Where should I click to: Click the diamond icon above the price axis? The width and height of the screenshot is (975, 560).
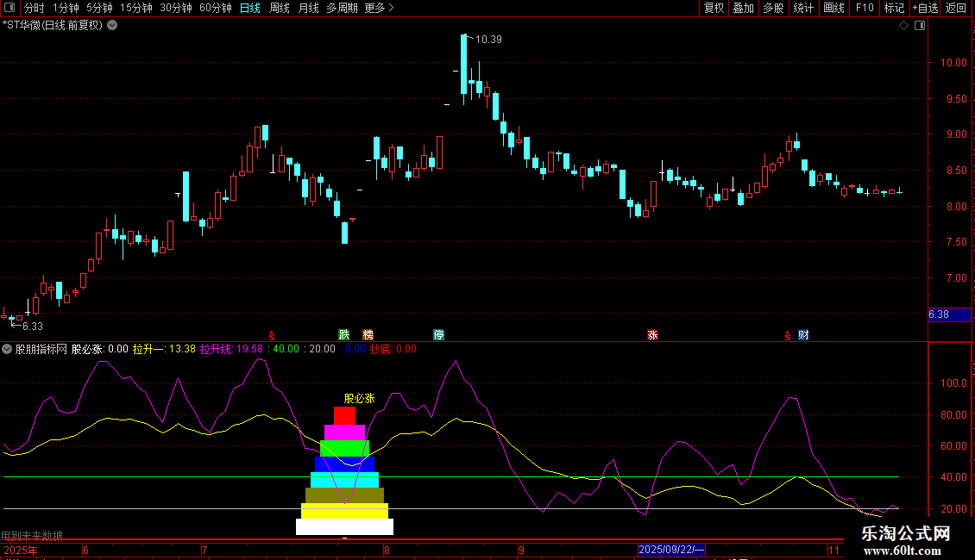click(x=903, y=26)
